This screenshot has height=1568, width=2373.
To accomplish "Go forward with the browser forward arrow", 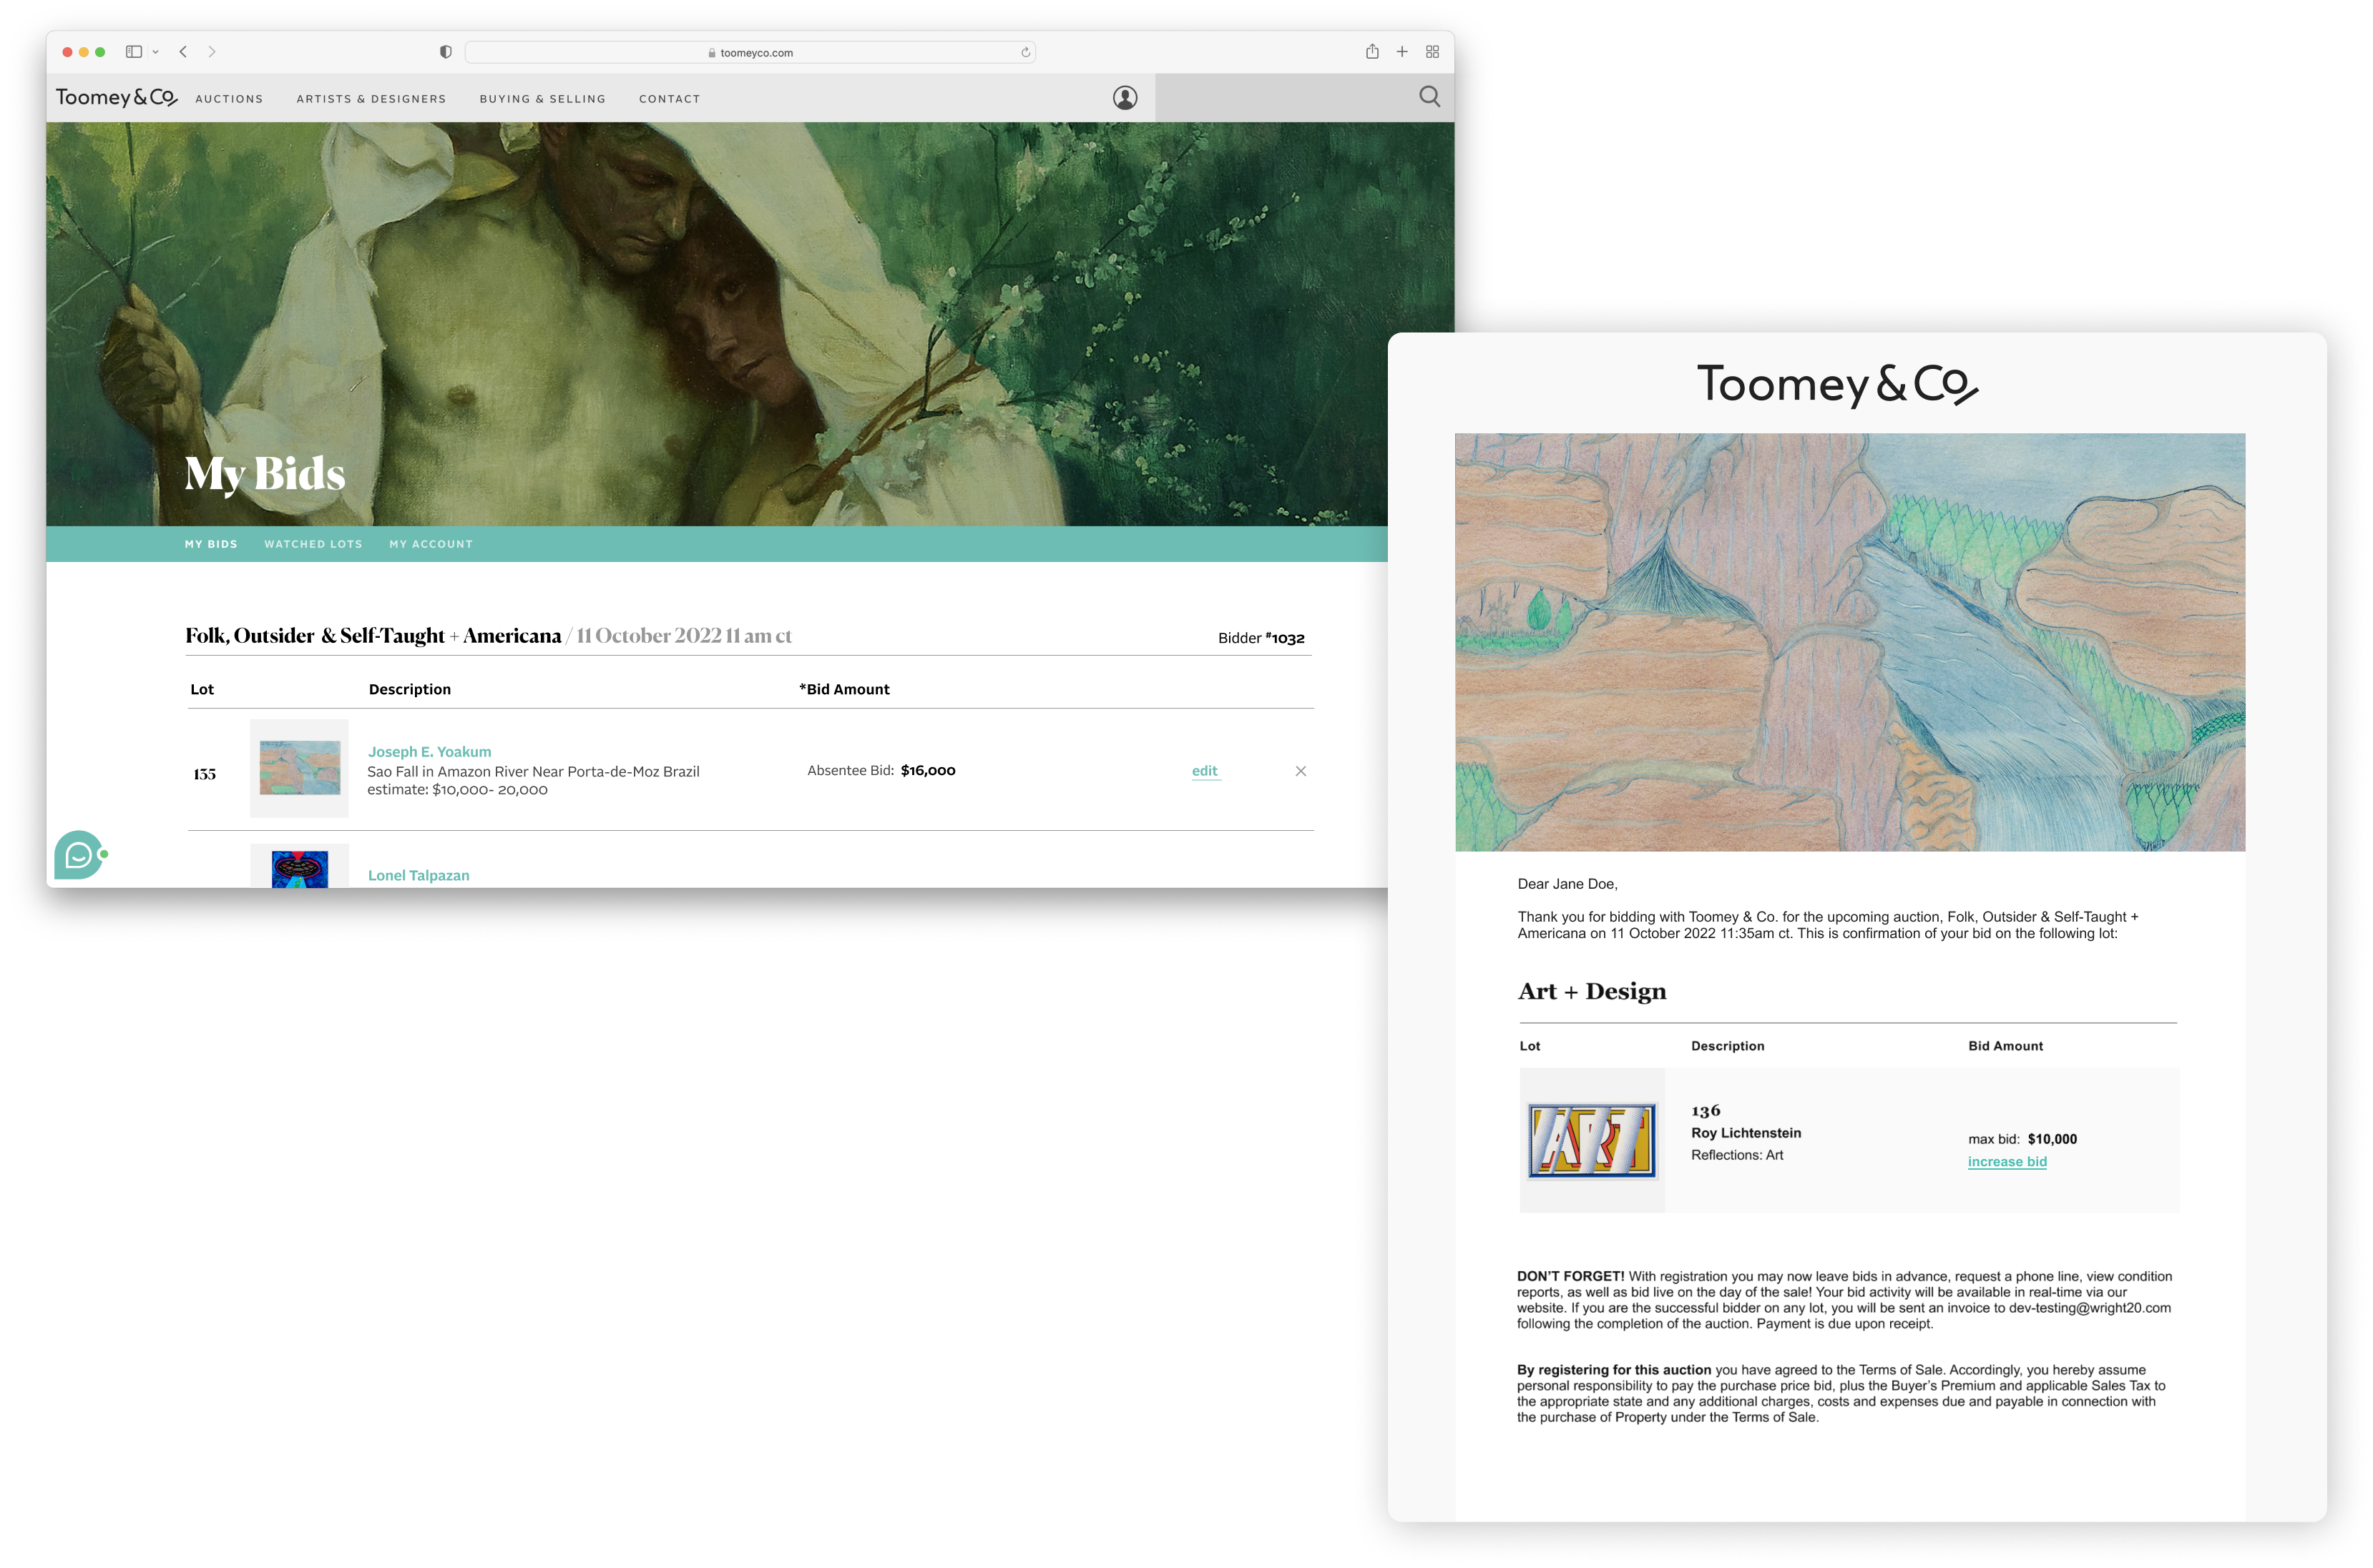I will point(212,52).
